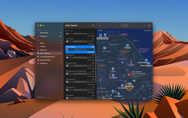
Task: Open the Bill Graham Civic Auditorium visit
Action: pos(80,74)
